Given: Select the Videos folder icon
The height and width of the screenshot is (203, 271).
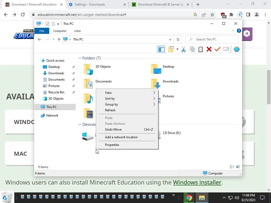Looking at the screenshot, I should tap(88, 114).
